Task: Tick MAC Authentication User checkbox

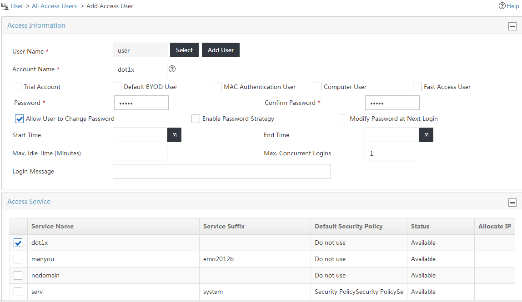Action: [x=217, y=87]
